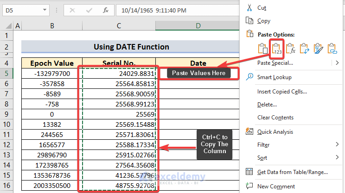
Task: Click Insert Copied Cells option
Action: tap(282, 92)
